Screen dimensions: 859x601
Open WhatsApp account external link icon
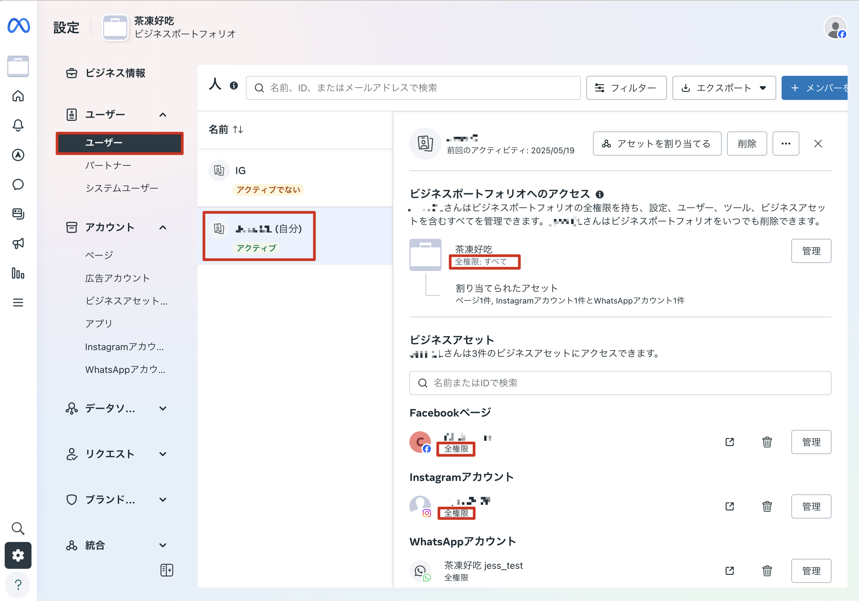click(x=730, y=571)
